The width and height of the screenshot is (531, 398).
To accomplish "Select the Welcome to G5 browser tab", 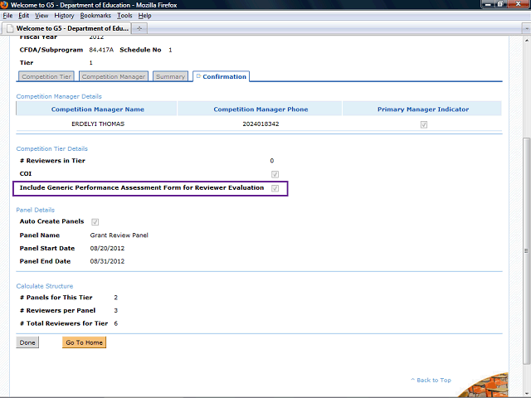I will [66, 28].
